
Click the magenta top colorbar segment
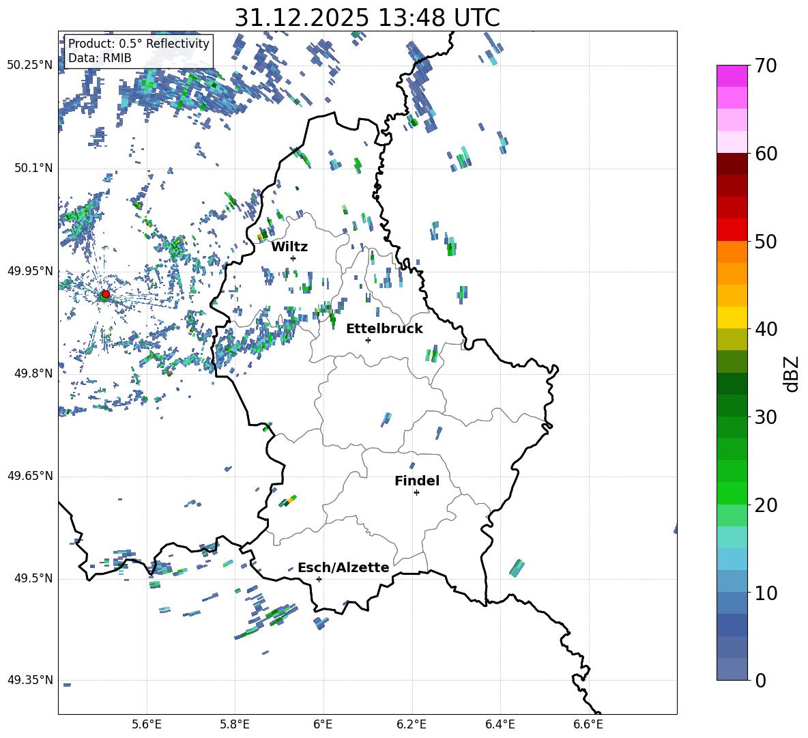pyautogui.click(x=732, y=76)
